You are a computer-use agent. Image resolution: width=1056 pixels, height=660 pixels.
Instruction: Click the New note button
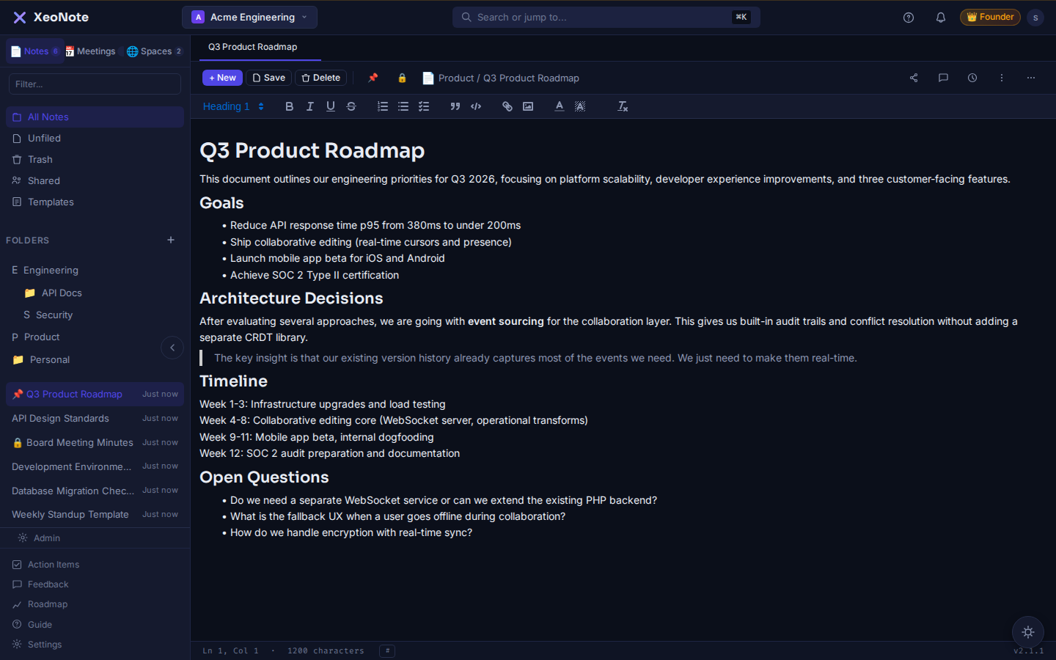[222, 78]
